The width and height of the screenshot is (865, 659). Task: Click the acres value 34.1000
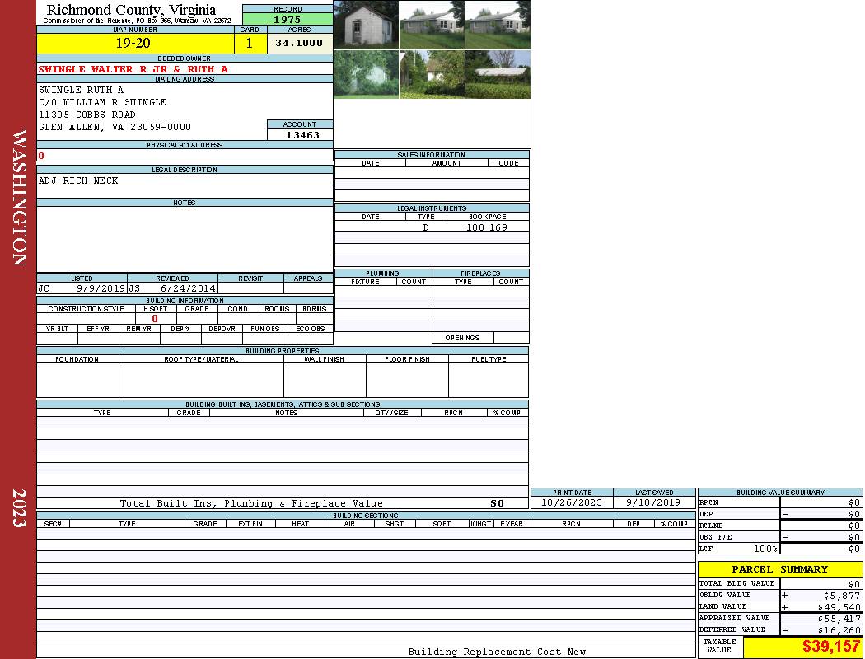tap(299, 44)
